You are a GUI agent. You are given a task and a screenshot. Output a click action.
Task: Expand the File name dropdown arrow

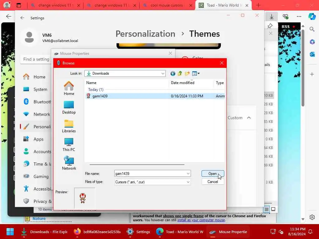[188, 174]
